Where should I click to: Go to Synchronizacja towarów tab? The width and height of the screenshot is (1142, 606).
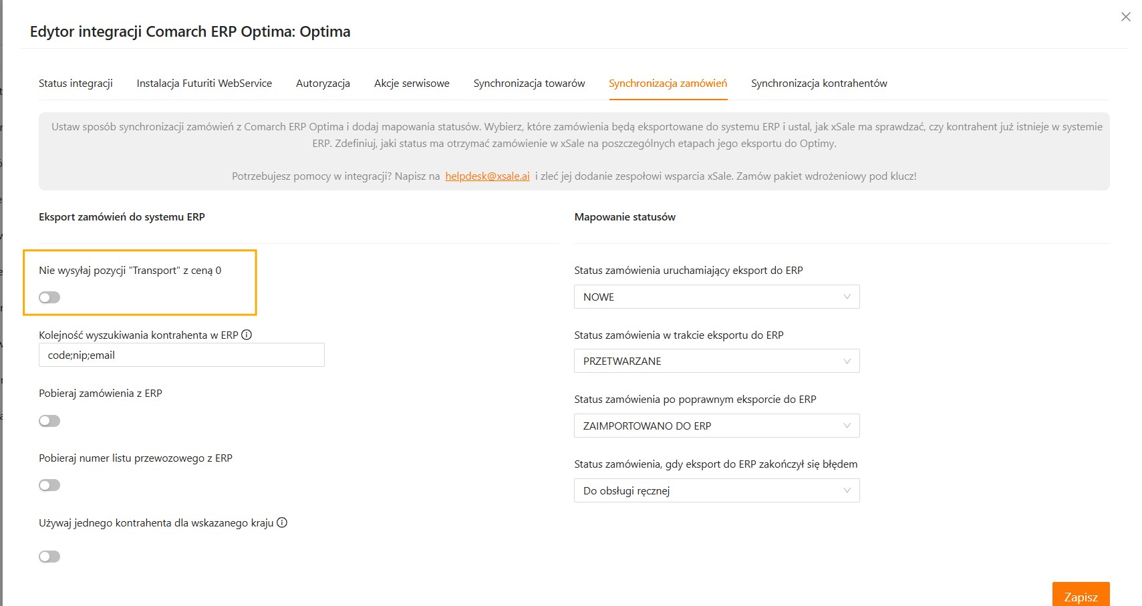click(529, 84)
